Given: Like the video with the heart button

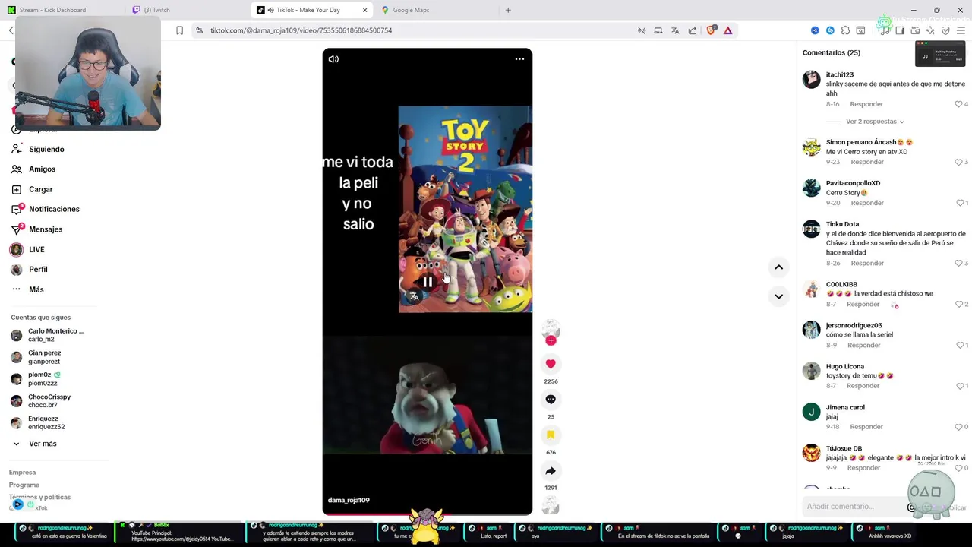Looking at the screenshot, I should click(x=551, y=364).
